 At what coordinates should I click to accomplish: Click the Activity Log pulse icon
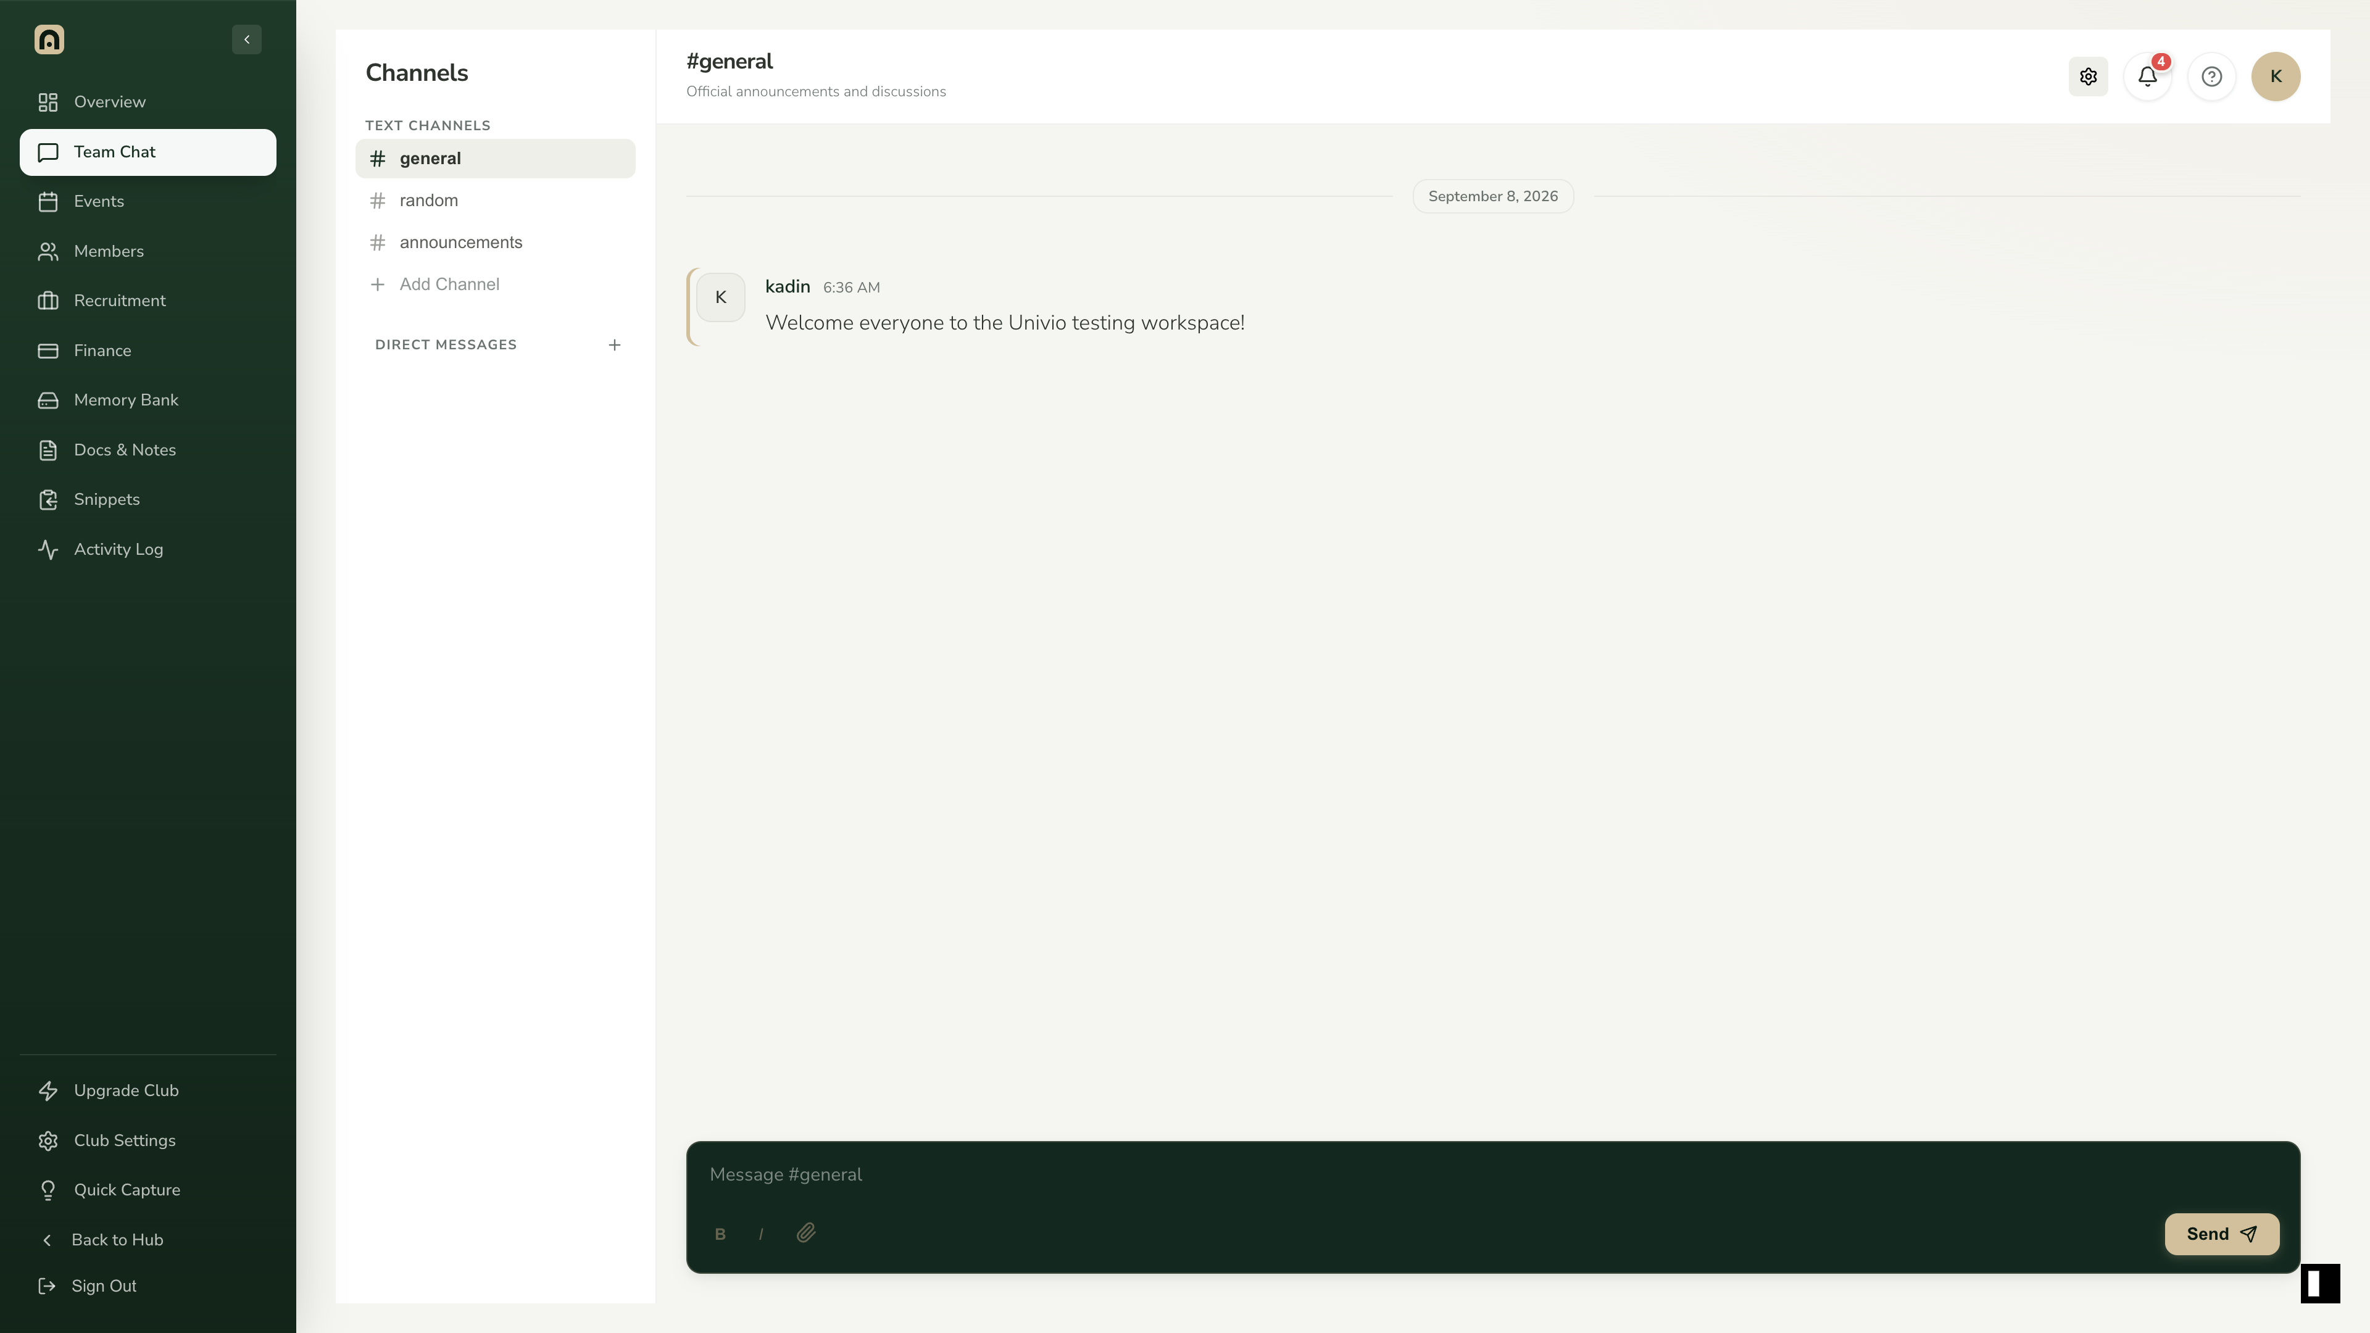click(x=48, y=549)
